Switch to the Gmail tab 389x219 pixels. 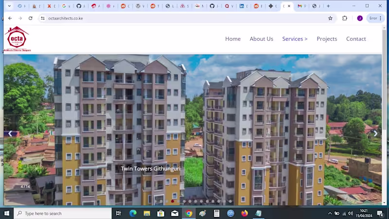click(x=301, y=6)
